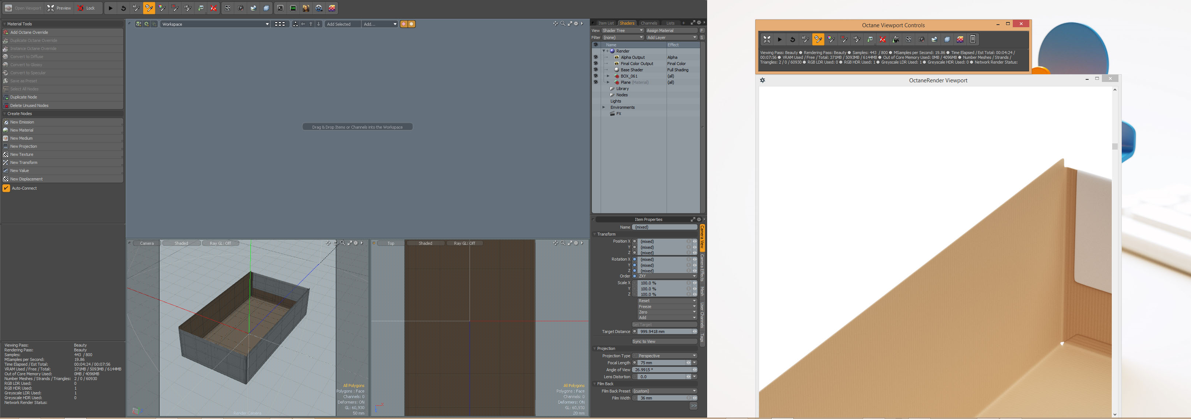Toggle visibility of Alpha Output layer
This screenshot has height=419, width=1191.
point(595,57)
